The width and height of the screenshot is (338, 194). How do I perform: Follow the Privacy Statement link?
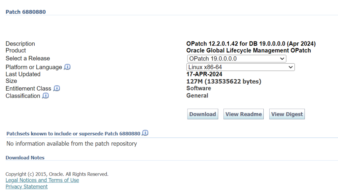(26, 186)
